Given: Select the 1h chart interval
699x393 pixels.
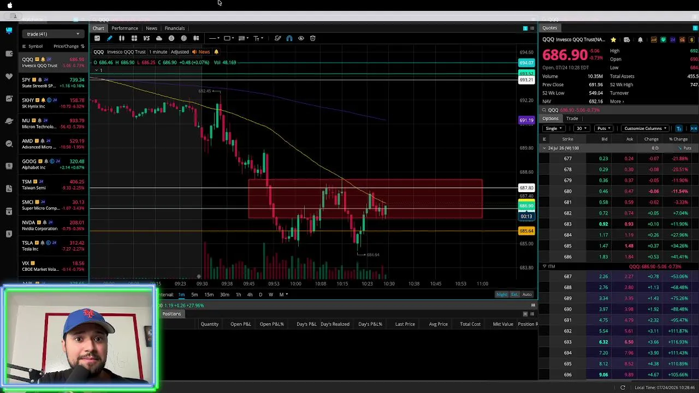Looking at the screenshot, I should coord(238,295).
